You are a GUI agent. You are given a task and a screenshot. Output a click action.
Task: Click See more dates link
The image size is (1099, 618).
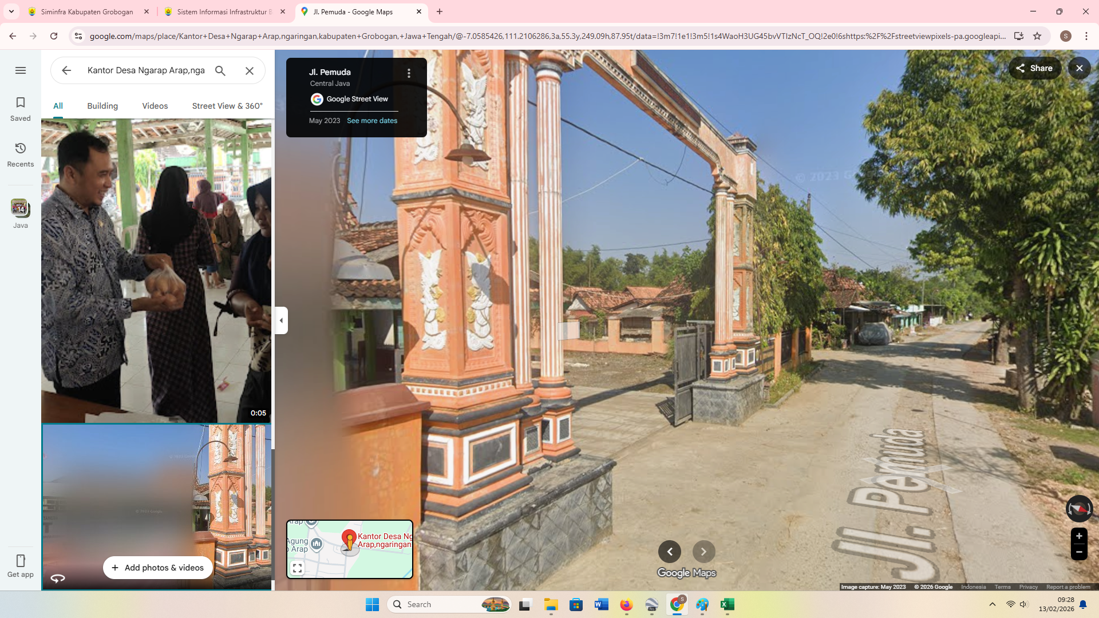pos(372,121)
